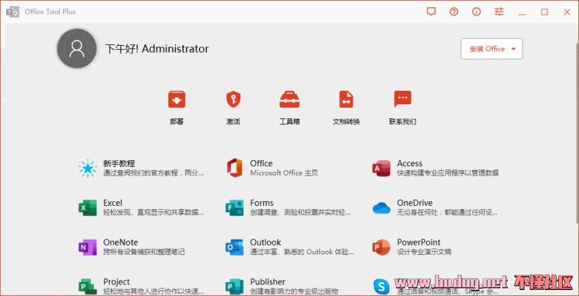The image size is (579, 296).
Task: Click the OneNote app icon
Action: click(x=88, y=248)
